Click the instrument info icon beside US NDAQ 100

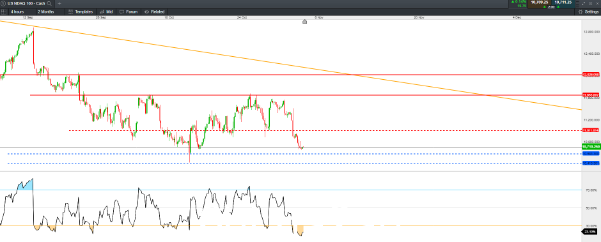coord(3,3)
